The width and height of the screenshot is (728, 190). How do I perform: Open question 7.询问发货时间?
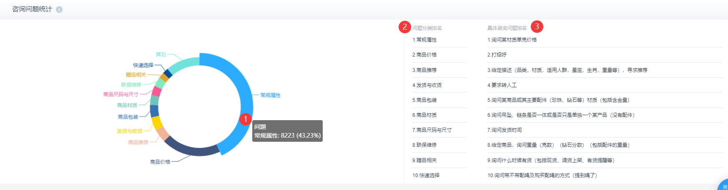click(505, 130)
